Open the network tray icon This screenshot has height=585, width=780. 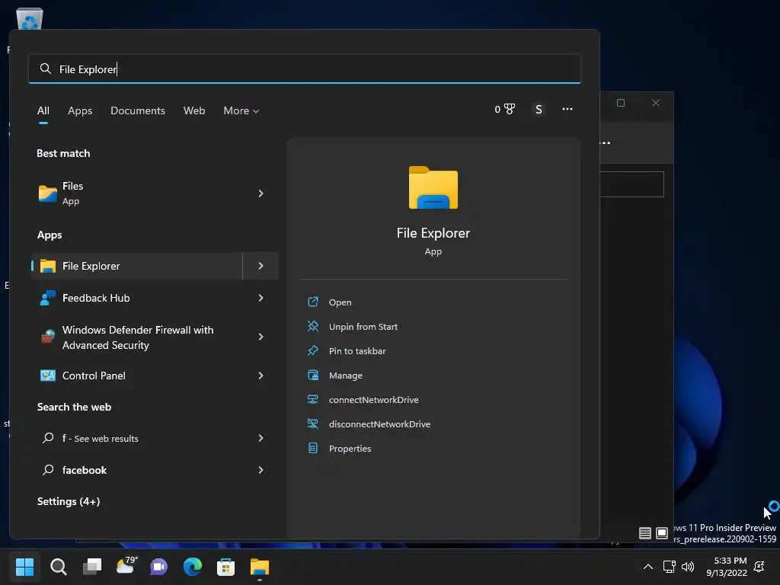pos(669,567)
